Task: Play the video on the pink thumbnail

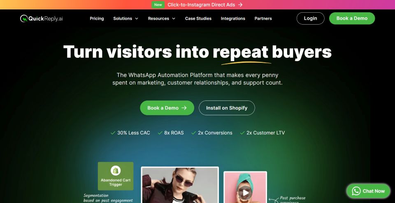Action: 245,193
